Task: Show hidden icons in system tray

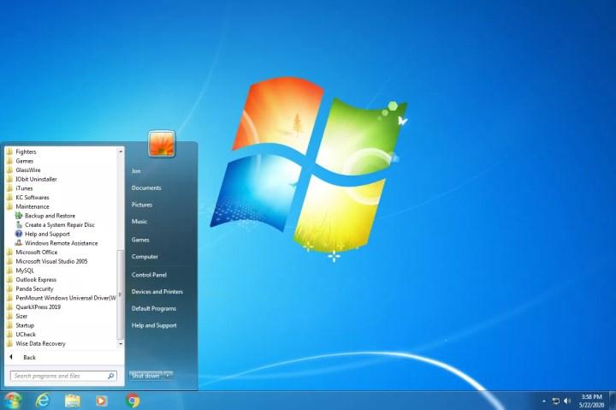Action: 544,401
